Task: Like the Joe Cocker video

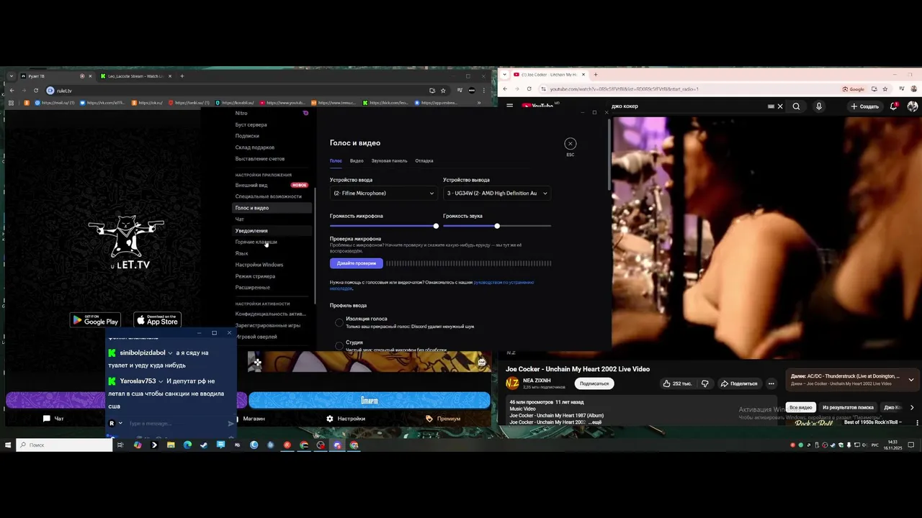Action: pyautogui.click(x=676, y=383)
